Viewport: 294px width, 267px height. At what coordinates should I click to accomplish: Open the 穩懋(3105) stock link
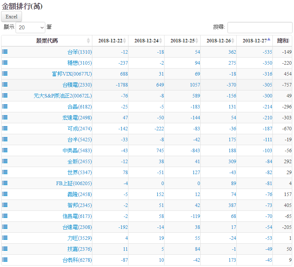click(79, 63)
